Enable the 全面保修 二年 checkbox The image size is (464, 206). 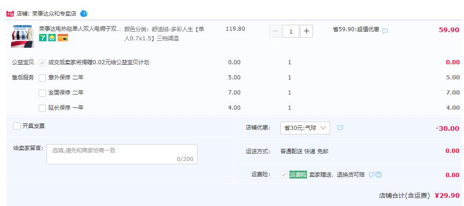(42, 93)
